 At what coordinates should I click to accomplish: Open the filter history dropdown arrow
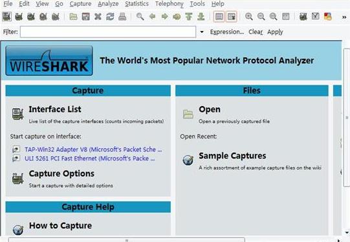pos(202,32)
